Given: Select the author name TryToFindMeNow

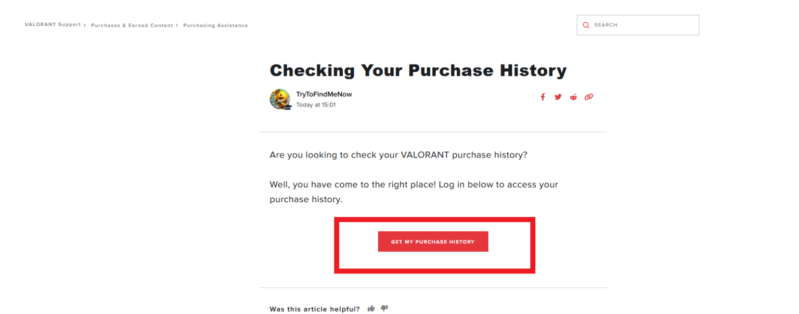Looking at the screenshot, I should (323, 94).
